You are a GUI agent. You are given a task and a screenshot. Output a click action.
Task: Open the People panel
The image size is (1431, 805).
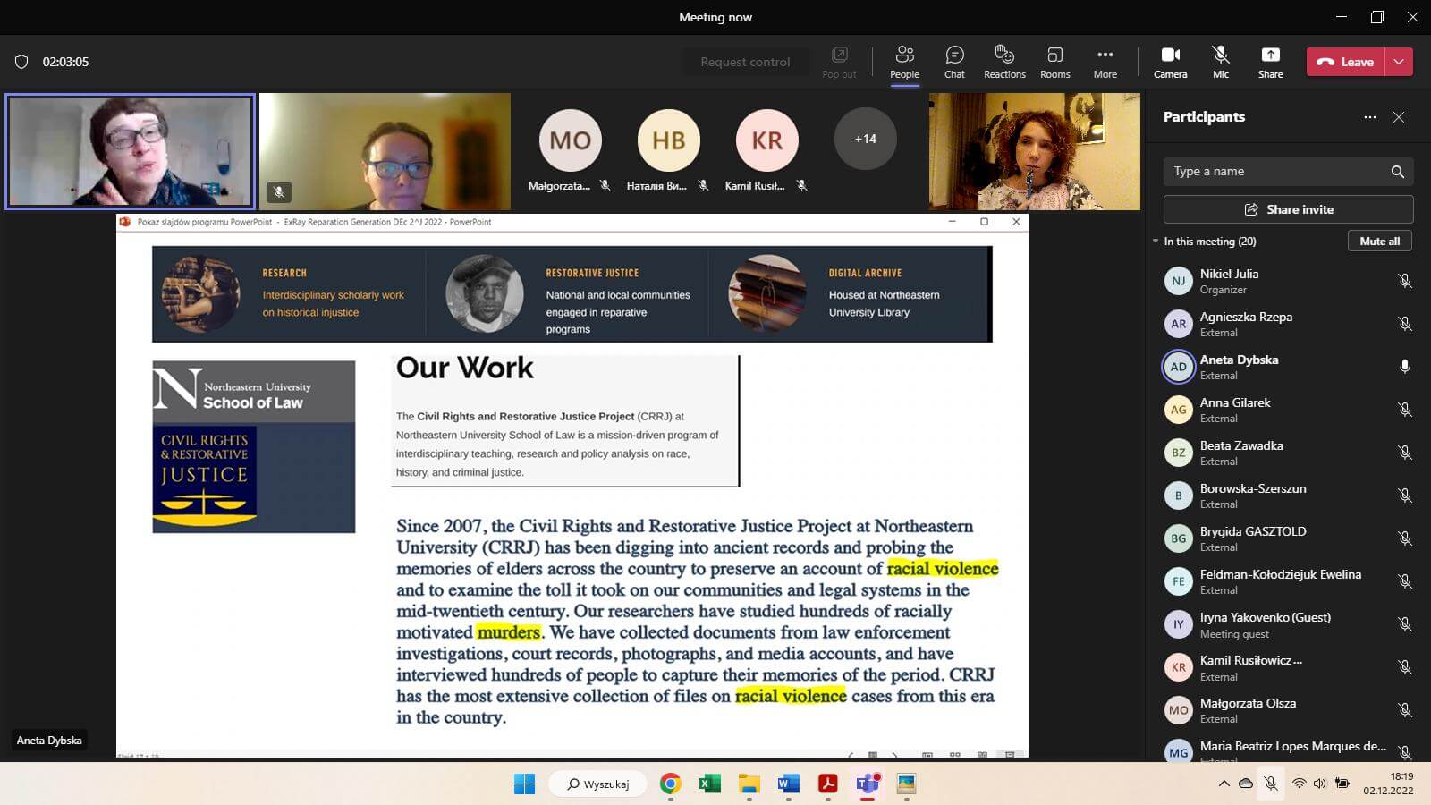pyautogui.click(x=904, y=62)
